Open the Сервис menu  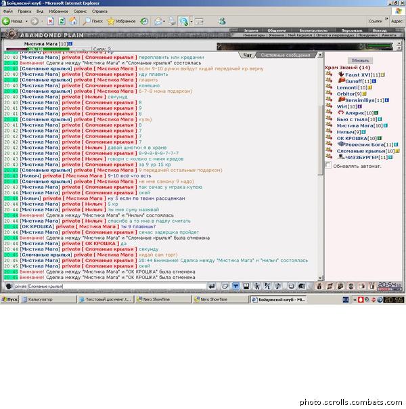click(x=80, y=12)
